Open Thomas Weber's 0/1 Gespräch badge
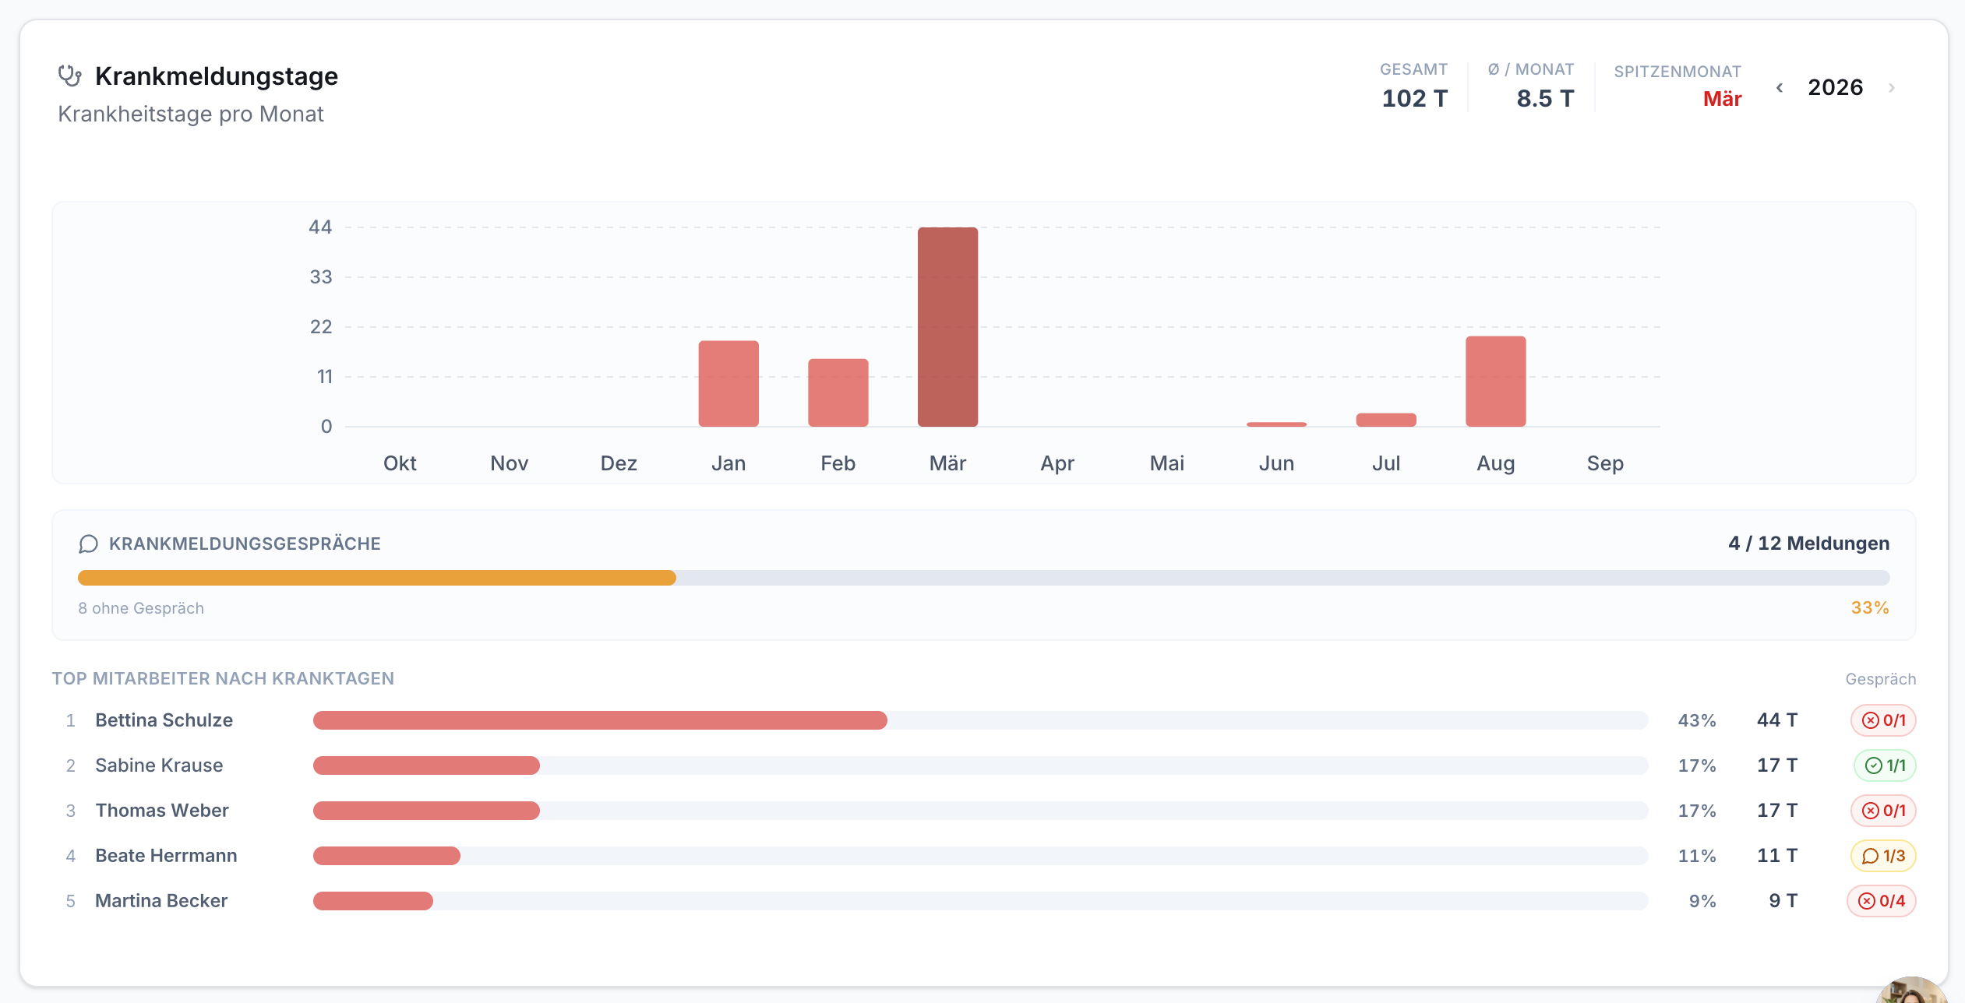Image resolution: width=1965 pixels, height=1003 pixels. (1883, 811)
